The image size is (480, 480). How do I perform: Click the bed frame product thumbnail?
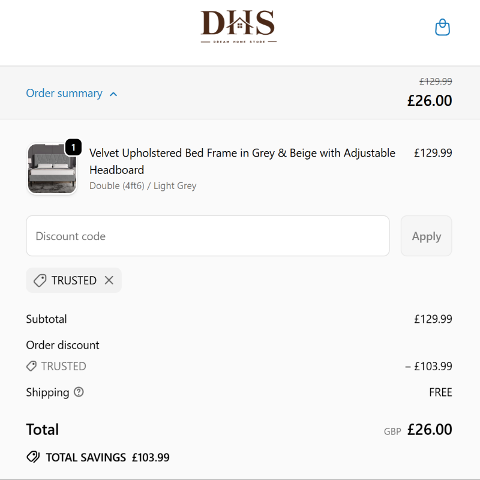[x=52, y=169]
